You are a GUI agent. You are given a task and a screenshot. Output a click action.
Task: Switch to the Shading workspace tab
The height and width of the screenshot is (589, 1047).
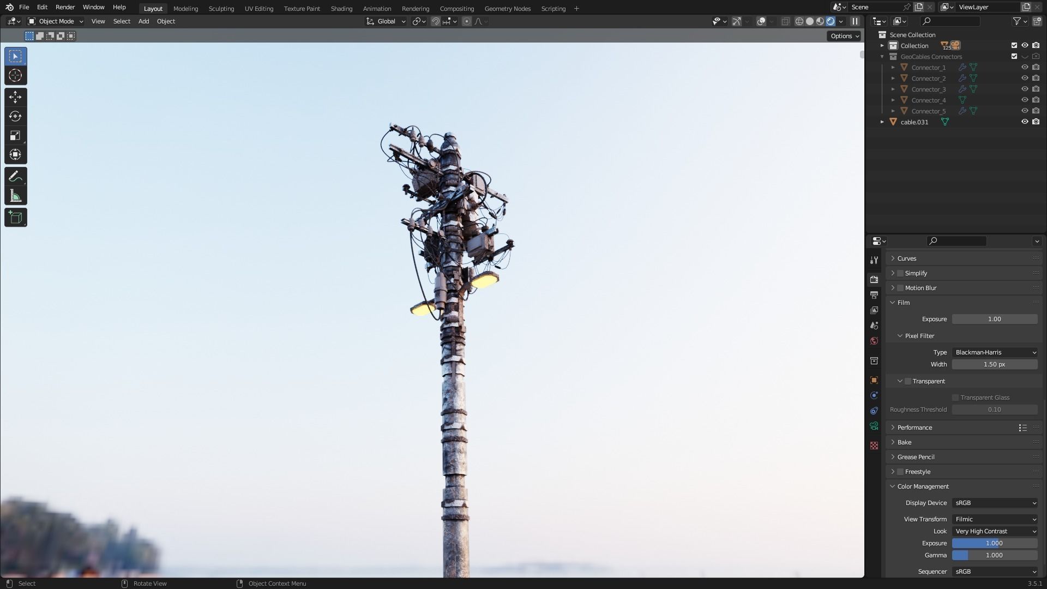(x=341, y=8)
